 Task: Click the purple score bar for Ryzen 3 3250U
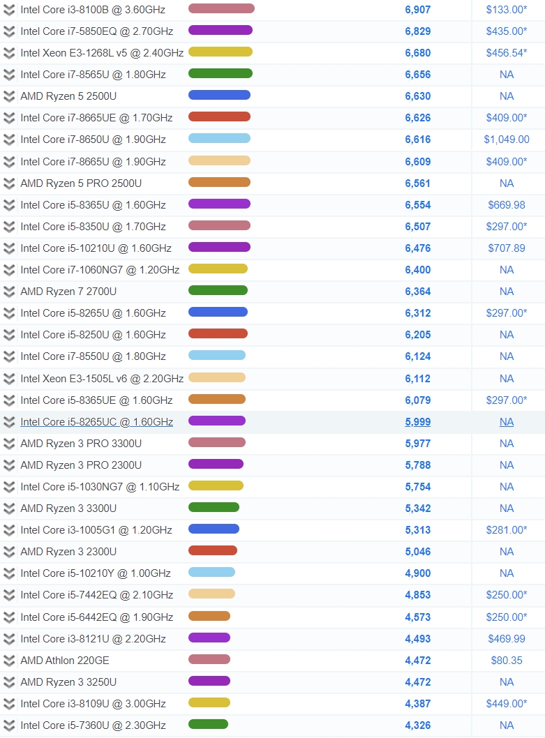click(x=209, y=681)
